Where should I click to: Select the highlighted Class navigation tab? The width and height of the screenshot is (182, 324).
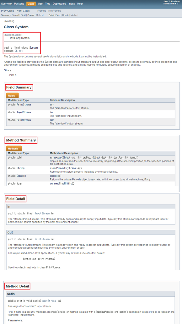tap(31, 4)
